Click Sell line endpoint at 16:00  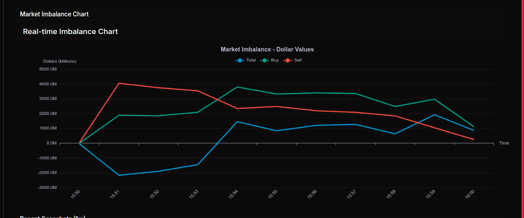pyautogui.click(x=473, y=139)
